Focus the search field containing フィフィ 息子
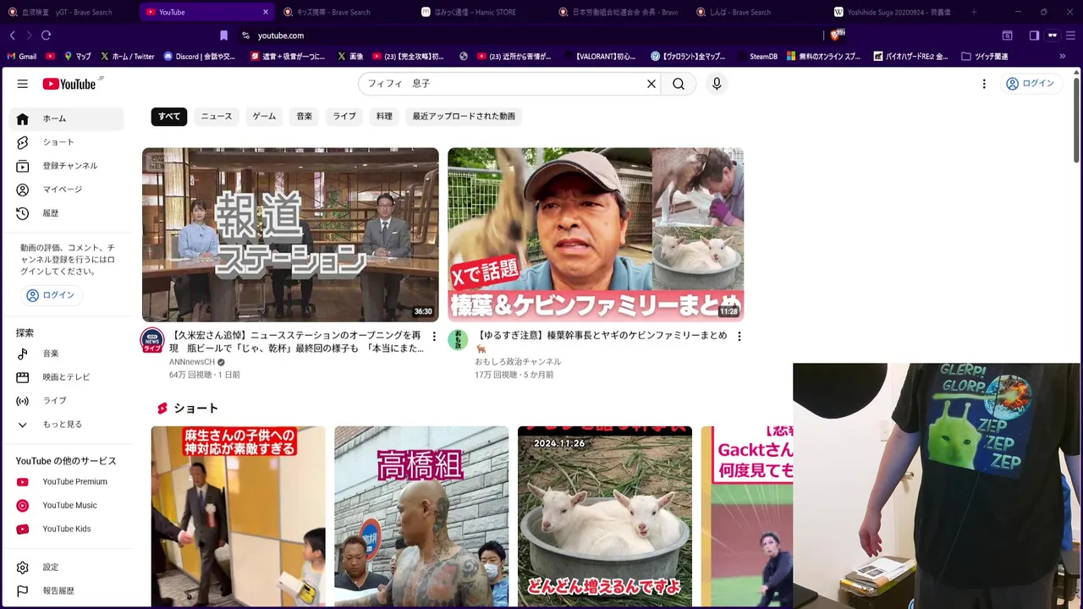 [503, 84]
